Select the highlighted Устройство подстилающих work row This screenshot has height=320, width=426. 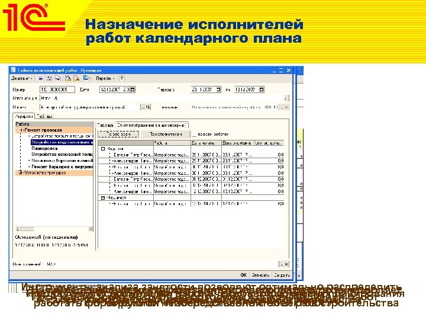point(62,142)
